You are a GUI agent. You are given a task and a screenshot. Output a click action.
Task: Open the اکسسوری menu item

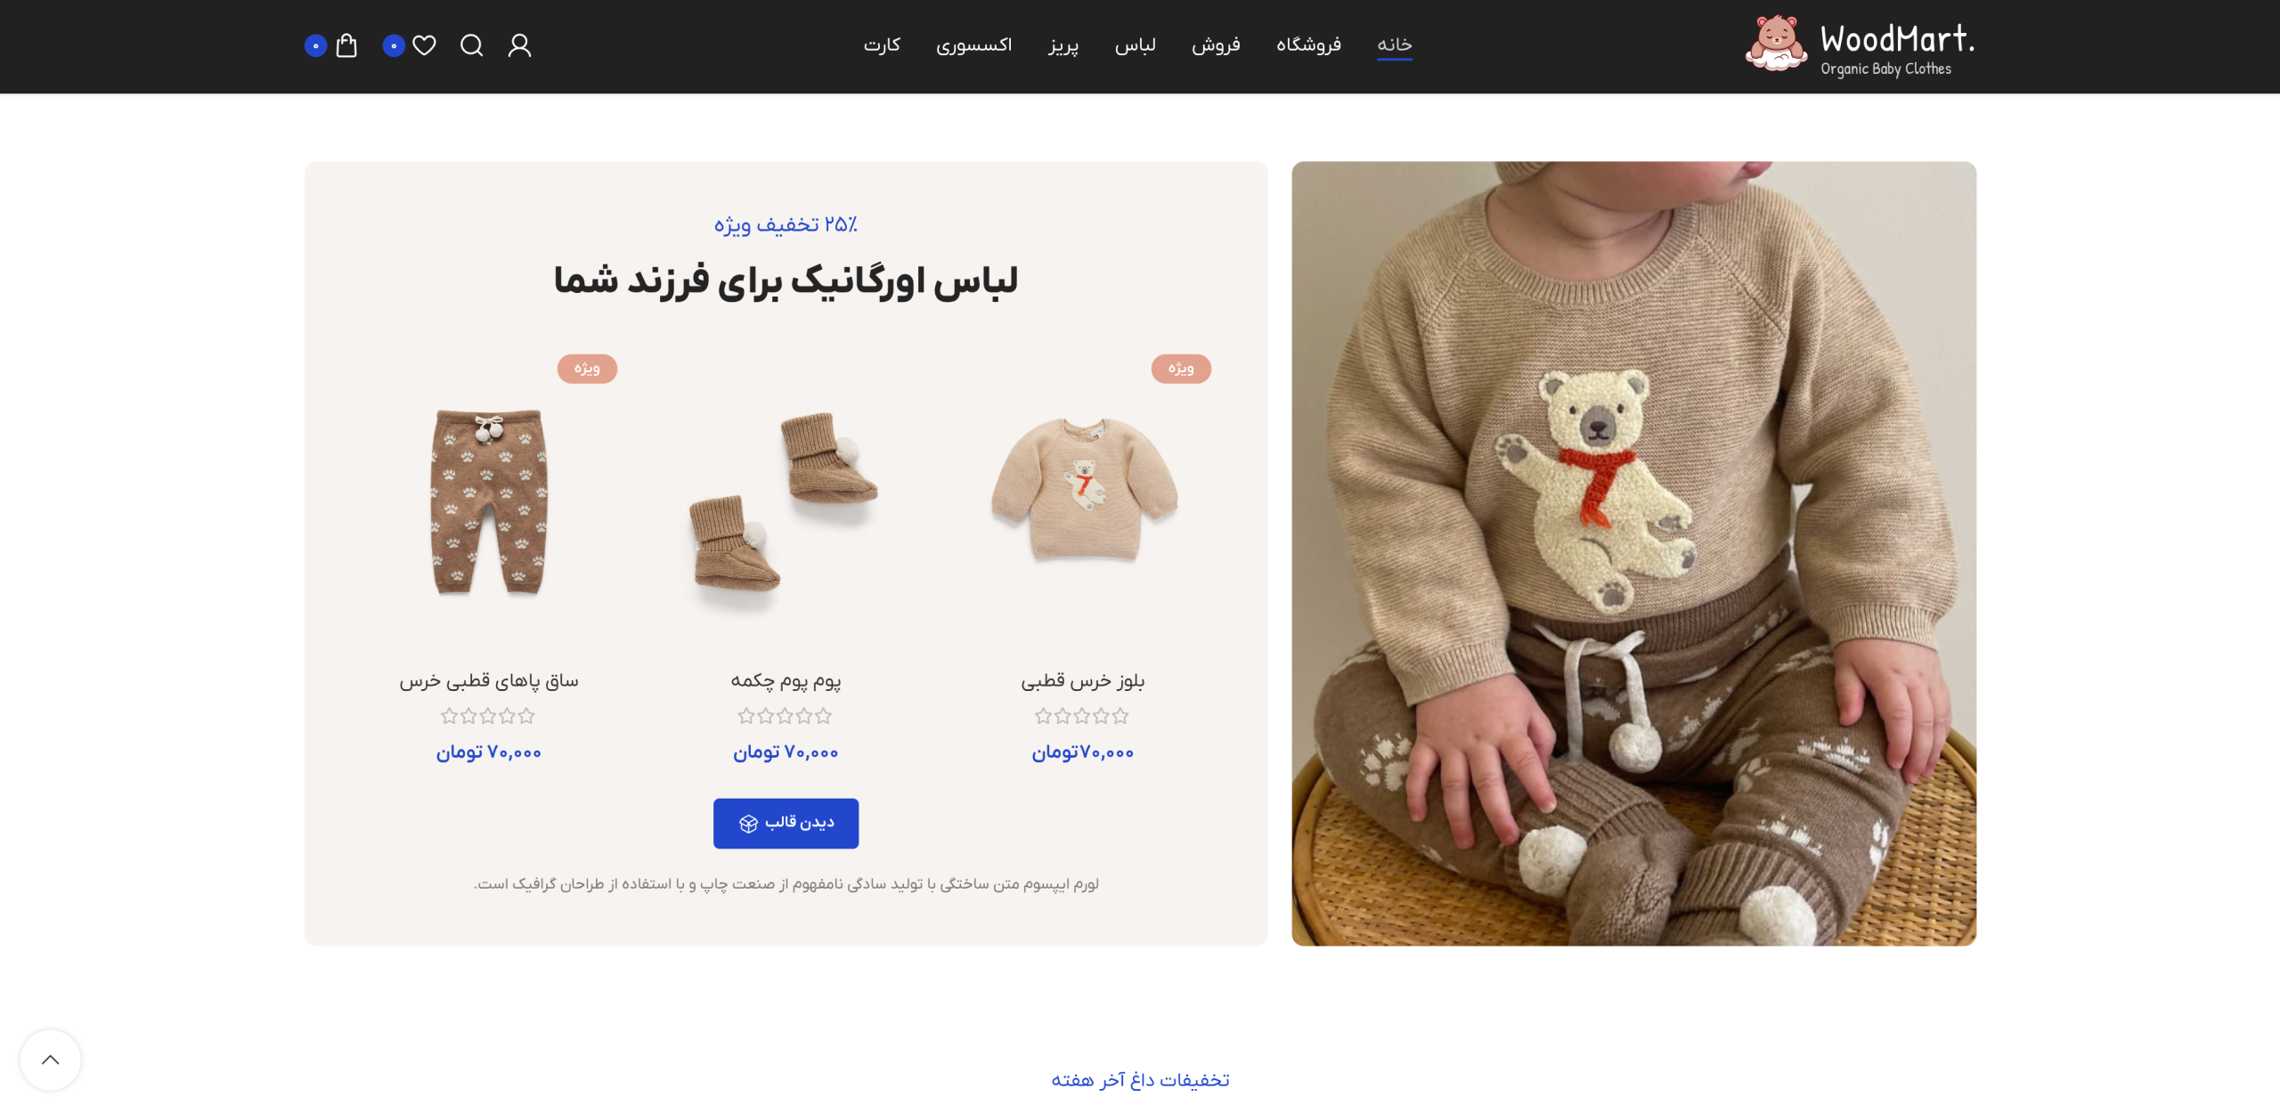[973, 45]
